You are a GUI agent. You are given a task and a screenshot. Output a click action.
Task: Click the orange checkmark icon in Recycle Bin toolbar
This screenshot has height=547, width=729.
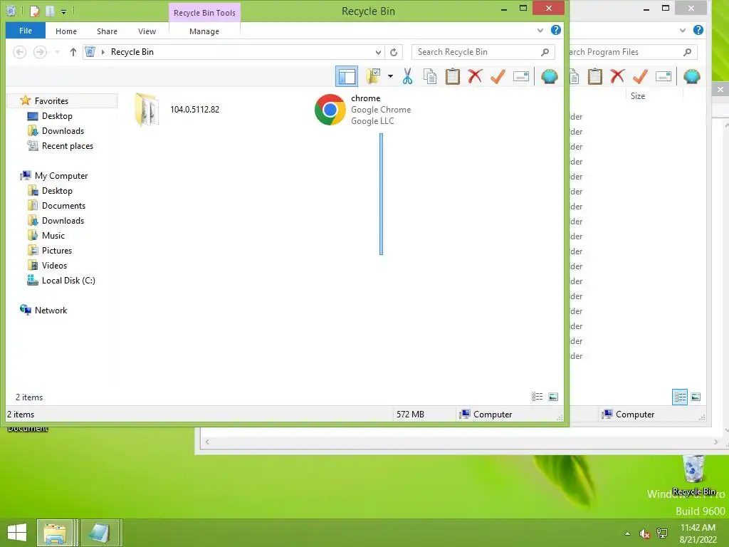(498, 76)
